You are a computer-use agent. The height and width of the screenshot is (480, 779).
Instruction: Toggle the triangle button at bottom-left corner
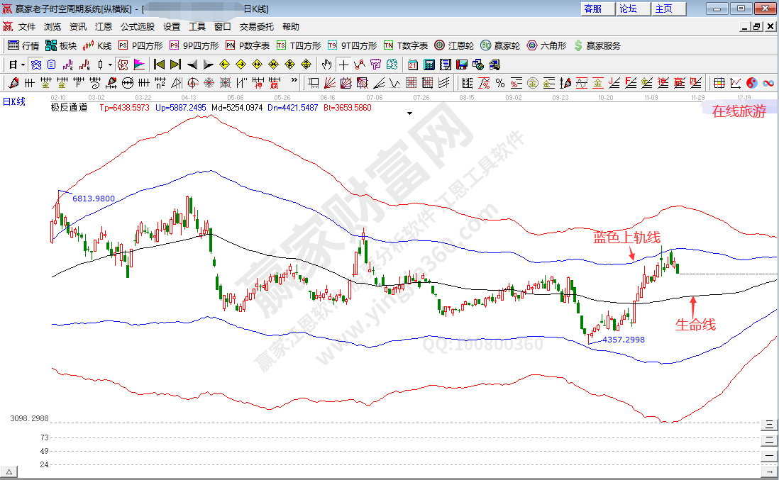[9, 471]
